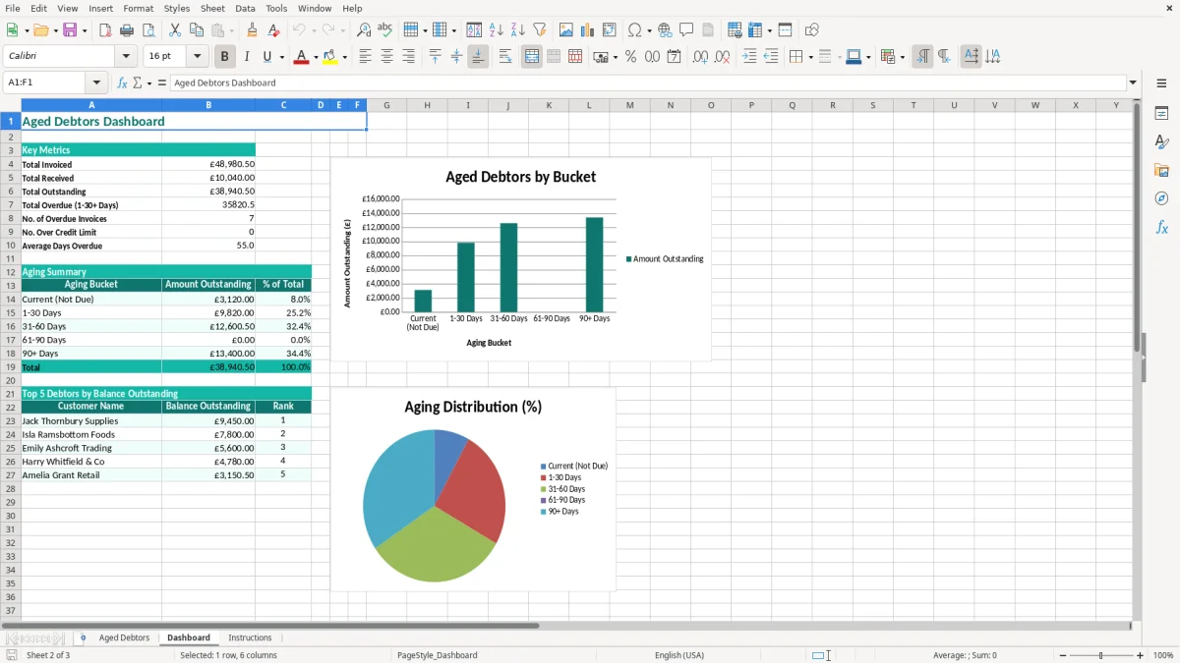
Task: Click the Copy icon
Action: click(x=196, y=30)
